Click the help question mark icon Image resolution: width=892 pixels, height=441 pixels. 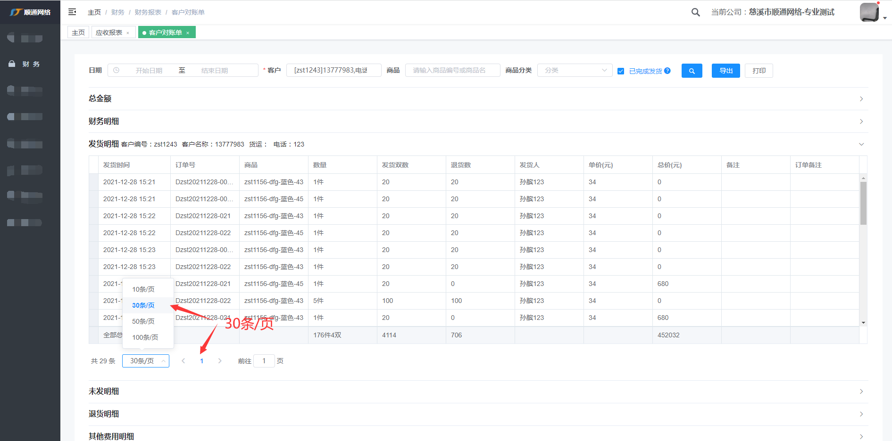point(667,71)
